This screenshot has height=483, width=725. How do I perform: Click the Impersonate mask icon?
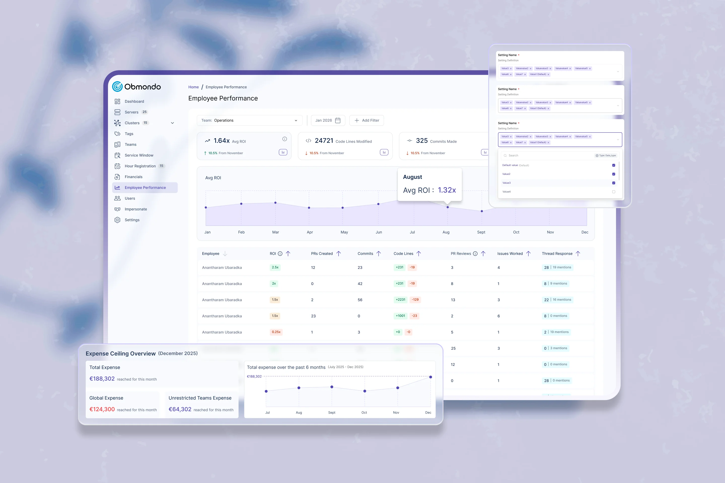pyautogui.click(x=118, y=209)
